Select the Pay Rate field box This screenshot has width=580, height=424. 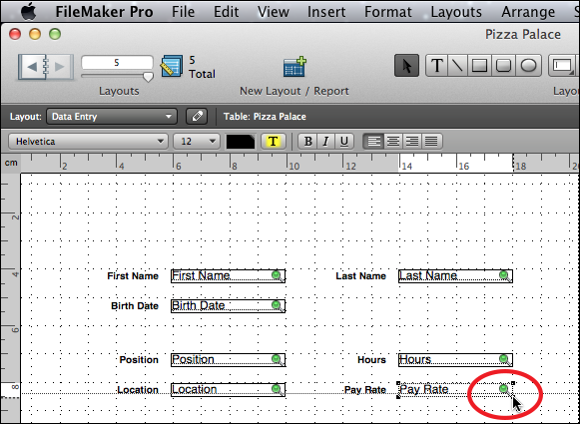tap(455, 390)
